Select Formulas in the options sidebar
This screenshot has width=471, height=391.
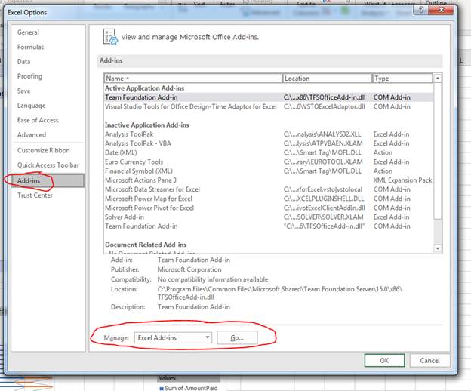pos(30,47)
